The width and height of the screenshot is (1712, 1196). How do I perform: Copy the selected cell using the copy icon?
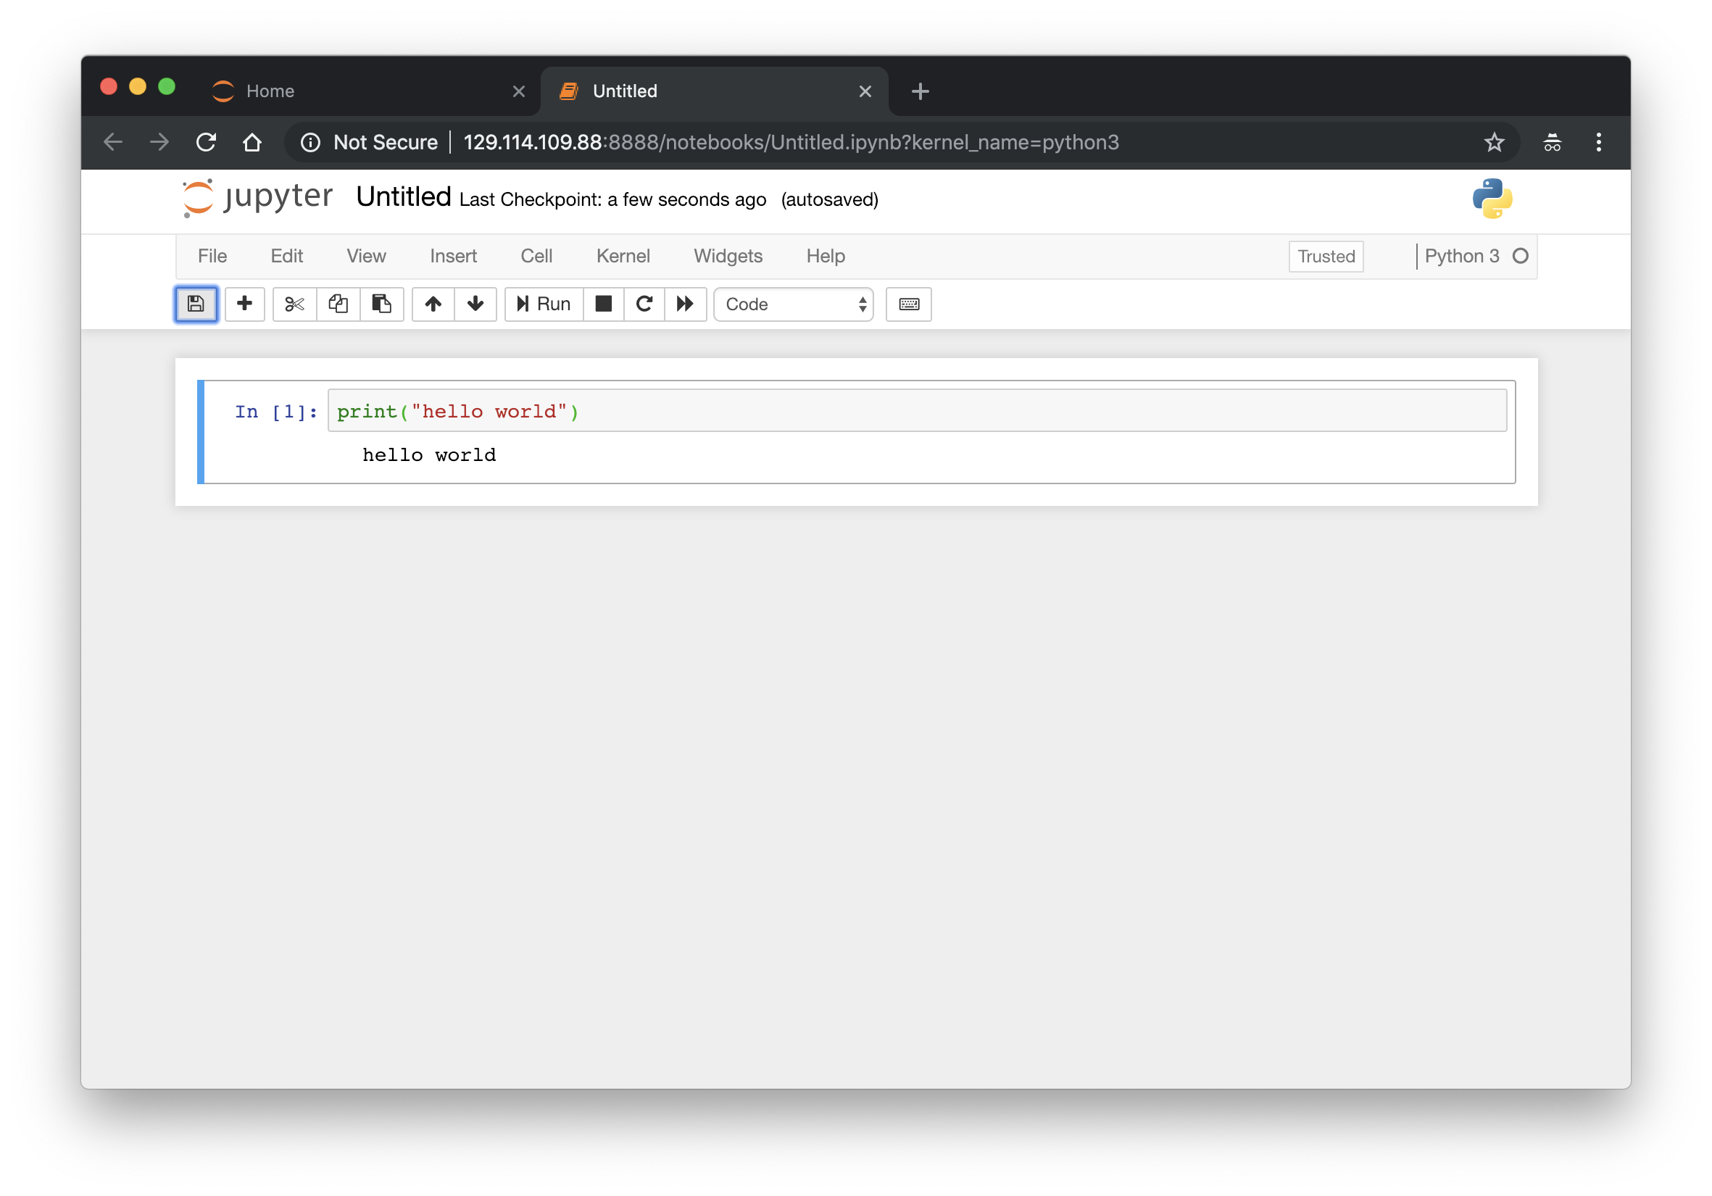click(x=338, y=304)
